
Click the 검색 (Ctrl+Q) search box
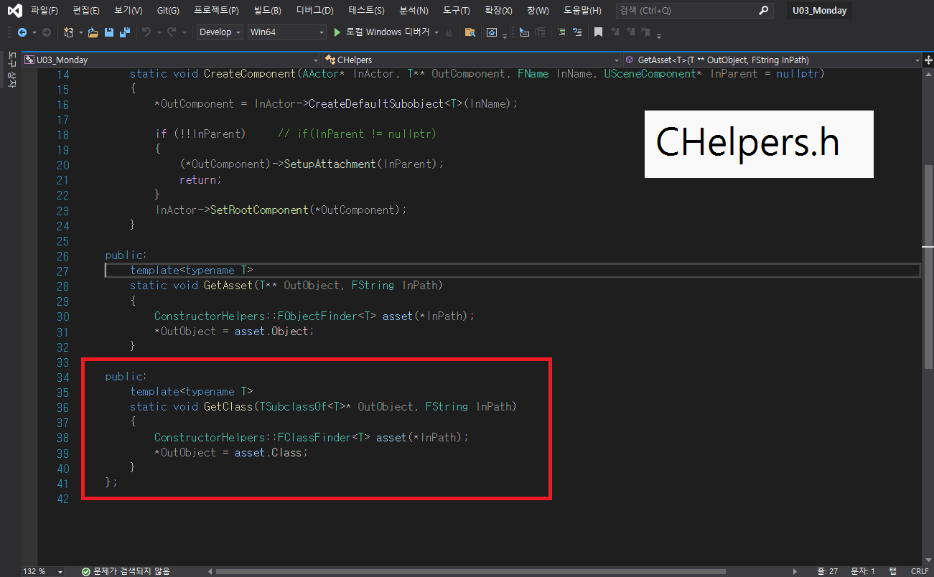click(694, 11)
